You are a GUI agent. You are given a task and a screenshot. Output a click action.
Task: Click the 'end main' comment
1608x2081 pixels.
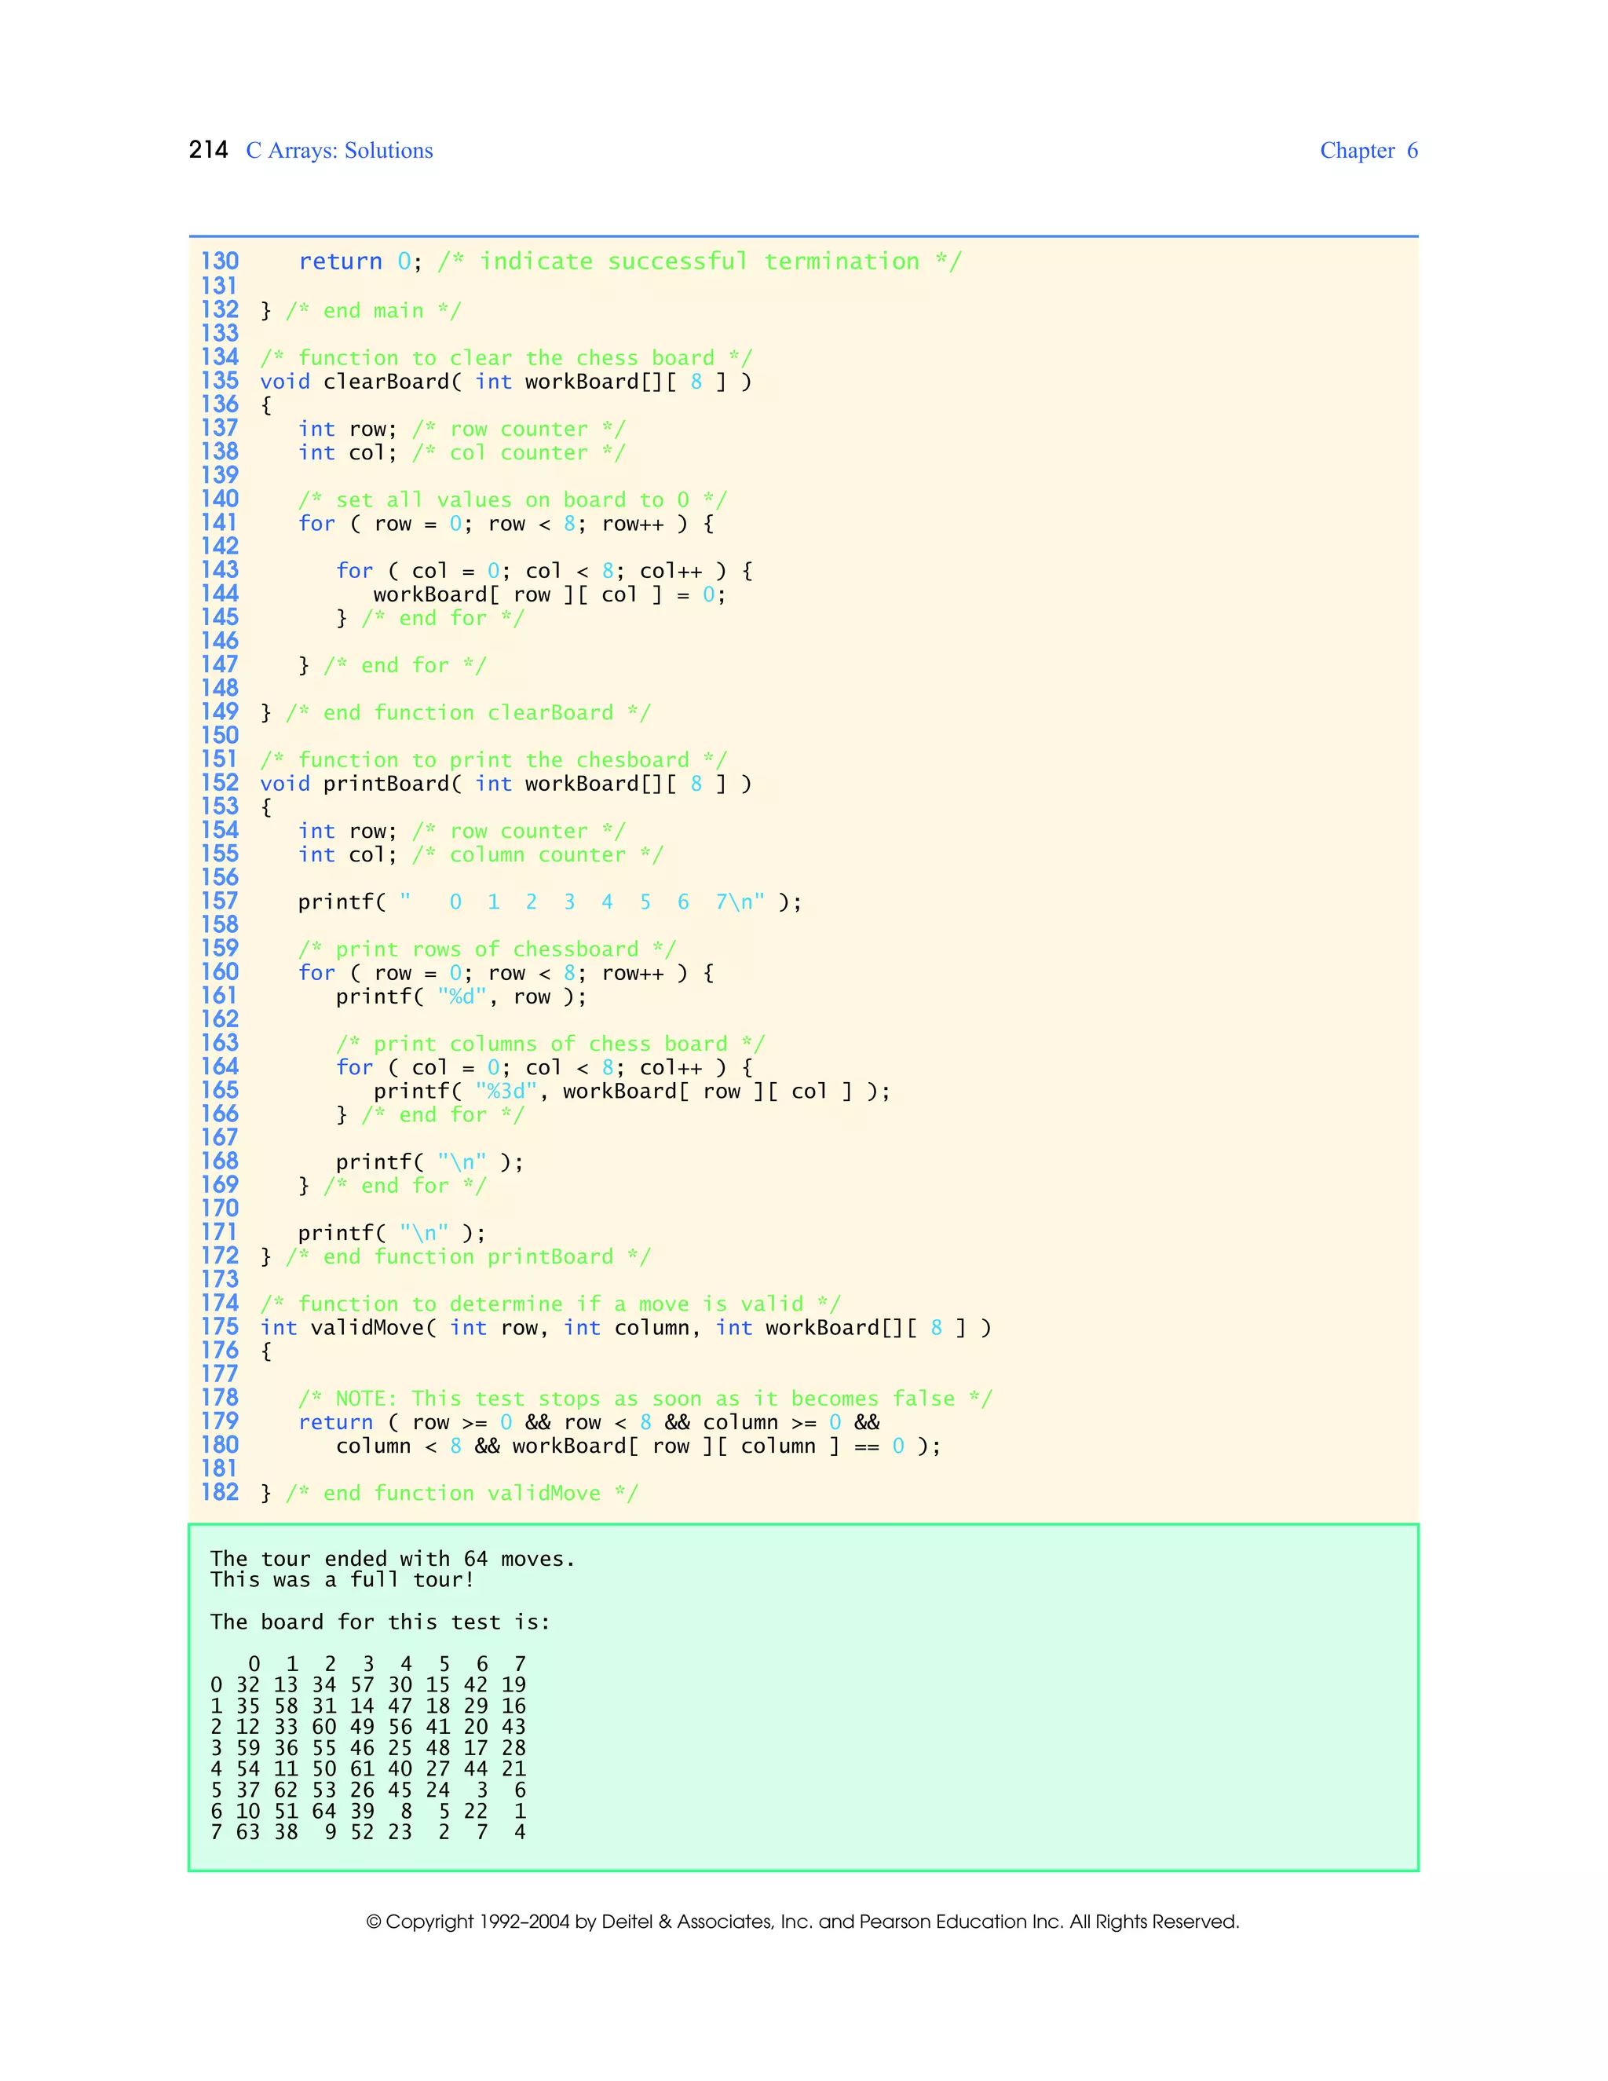[374, 311]
